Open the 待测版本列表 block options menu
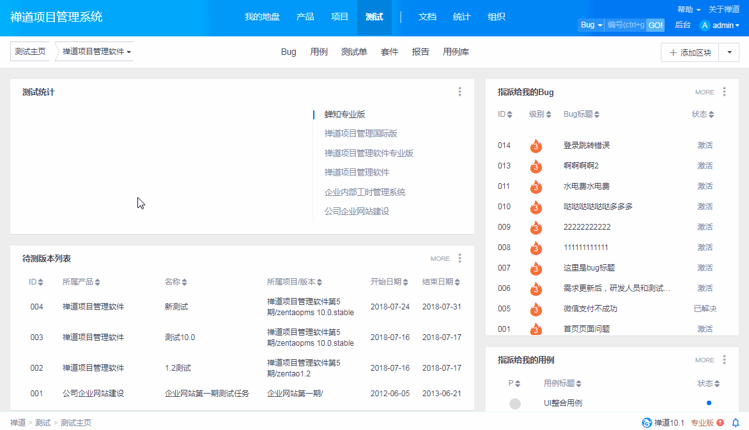The image size is (749, 430). click(x=459, y=258)
